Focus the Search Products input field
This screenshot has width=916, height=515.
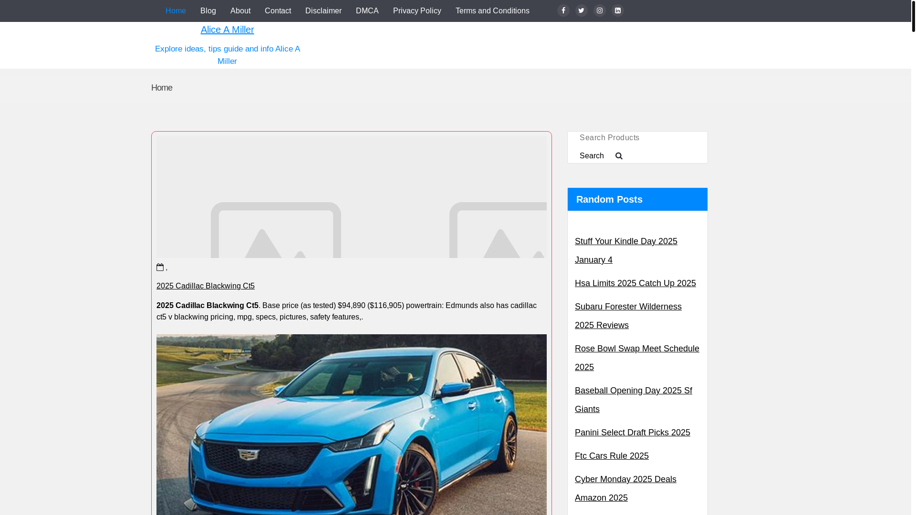point(637,138)
